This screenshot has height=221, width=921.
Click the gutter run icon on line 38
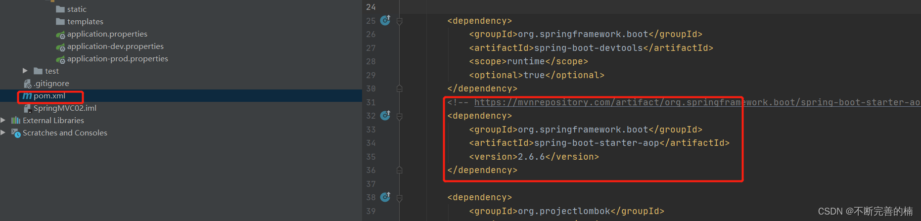pyautogui.click(x=385, y=197)
